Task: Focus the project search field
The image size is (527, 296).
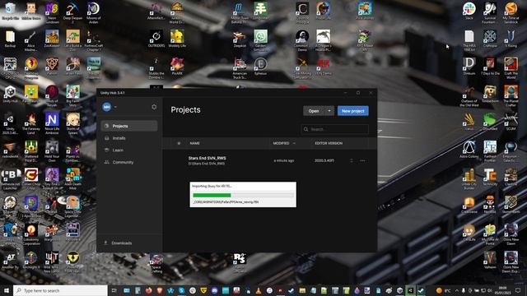Action: click(x=335, y=129)
